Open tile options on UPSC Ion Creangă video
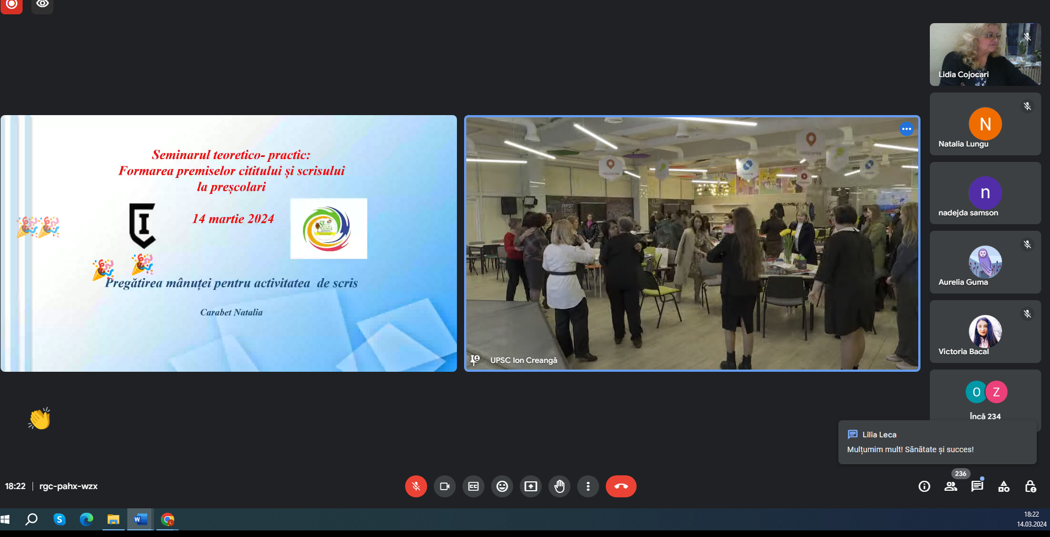 coord(906,129)
